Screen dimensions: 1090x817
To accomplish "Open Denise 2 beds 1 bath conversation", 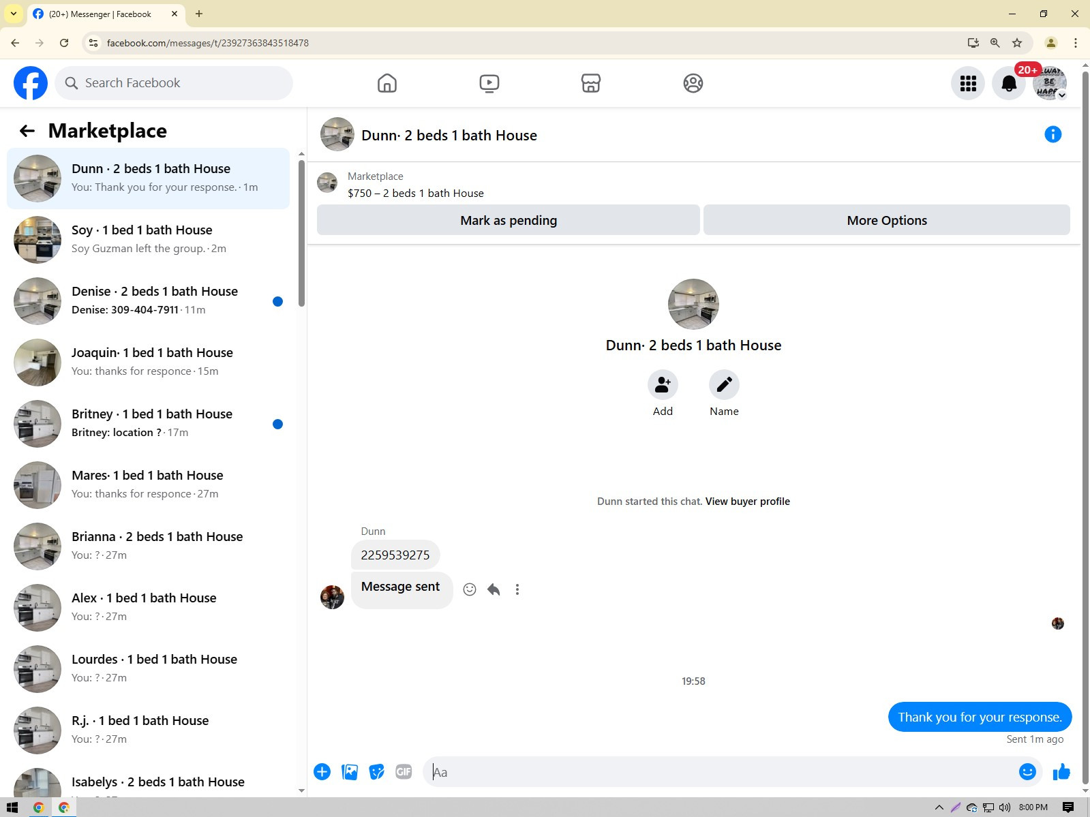I will (148, 301).
